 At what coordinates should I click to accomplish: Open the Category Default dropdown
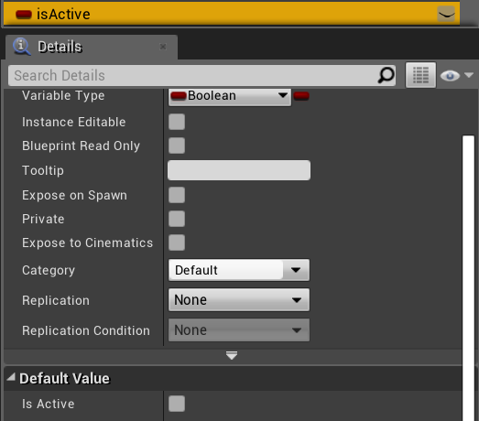(238, 270)
